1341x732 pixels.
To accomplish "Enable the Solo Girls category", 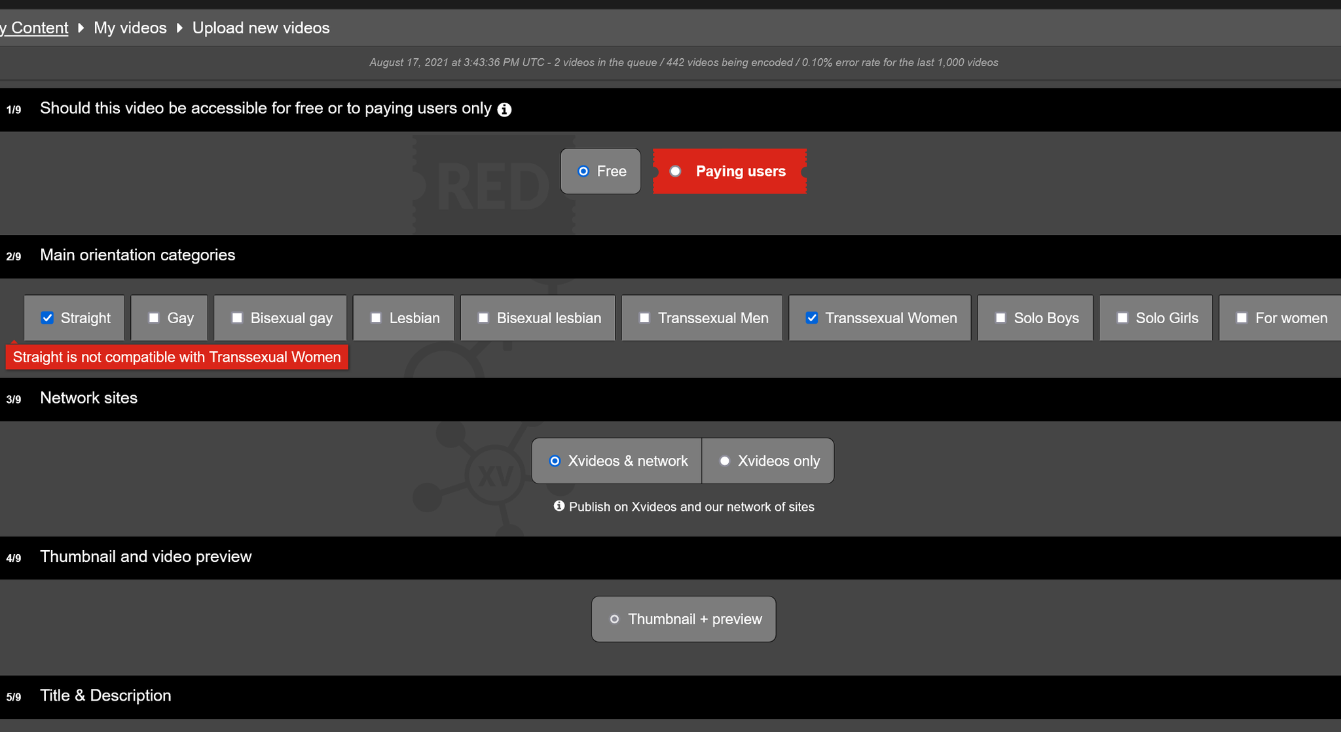I will [1122, 318].
